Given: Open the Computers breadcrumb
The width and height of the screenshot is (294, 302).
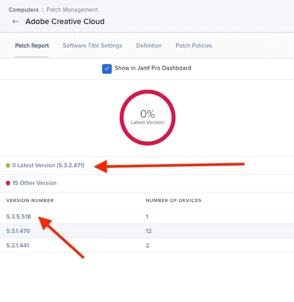Looking at the screenshot, I should pyautogui.click(x=24, y=10).
